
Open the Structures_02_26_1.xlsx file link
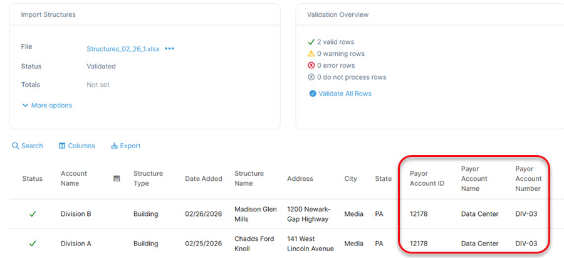click(123, 49)
